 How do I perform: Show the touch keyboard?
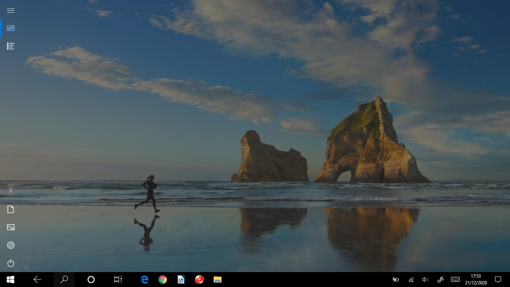tap(455, 280)
